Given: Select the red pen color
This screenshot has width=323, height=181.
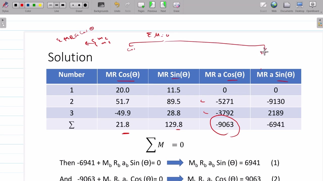Looking at the screenshot, I should (x=22, y=5).
